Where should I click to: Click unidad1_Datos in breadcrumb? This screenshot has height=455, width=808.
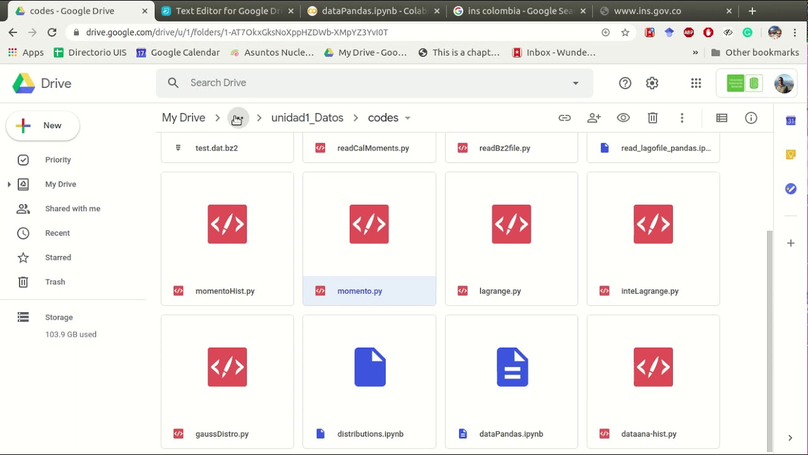click(307, 118)
